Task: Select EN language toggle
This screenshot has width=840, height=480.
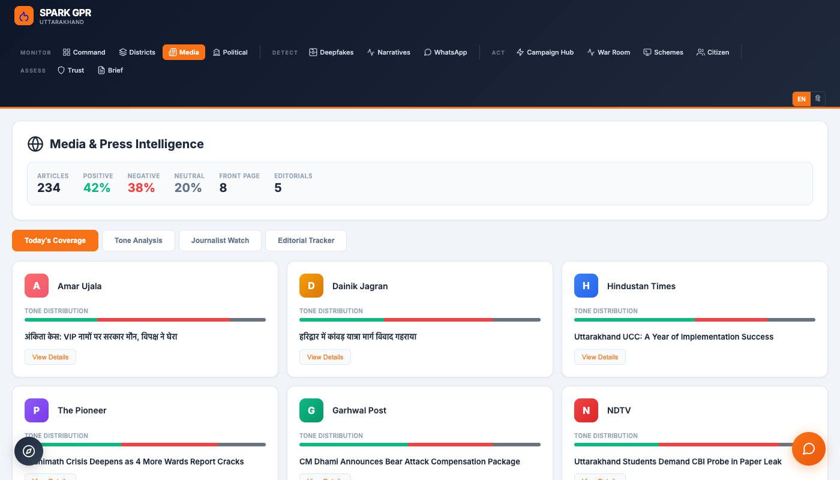Action: pos(802,99)
